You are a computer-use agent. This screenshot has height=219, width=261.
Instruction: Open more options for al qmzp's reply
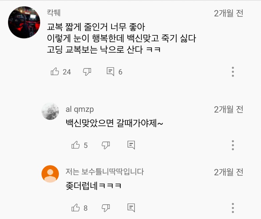click(x=233, y=145)
